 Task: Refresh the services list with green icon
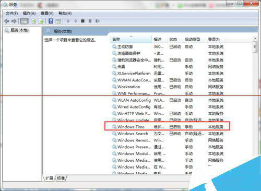click(x=33, y=21)
